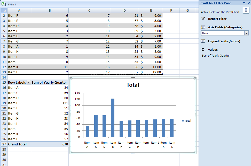Open the Filter Pane options arrow
The width and height of the screenshot is (251, 166).
pyautogui.click(x=244, y=3)
